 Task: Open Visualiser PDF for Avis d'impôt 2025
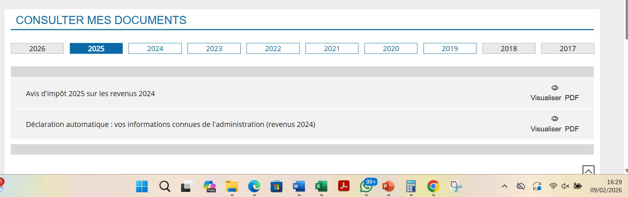pos(554,98)
